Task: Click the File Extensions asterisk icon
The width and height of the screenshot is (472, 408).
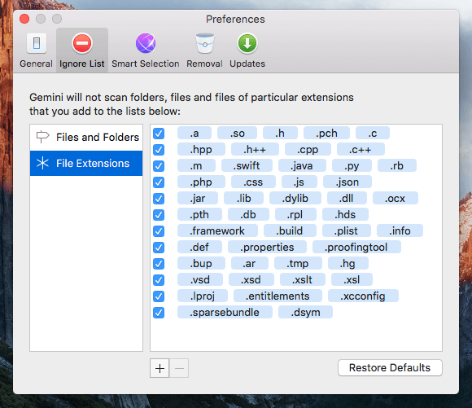Action: click(x=42, y=163)
